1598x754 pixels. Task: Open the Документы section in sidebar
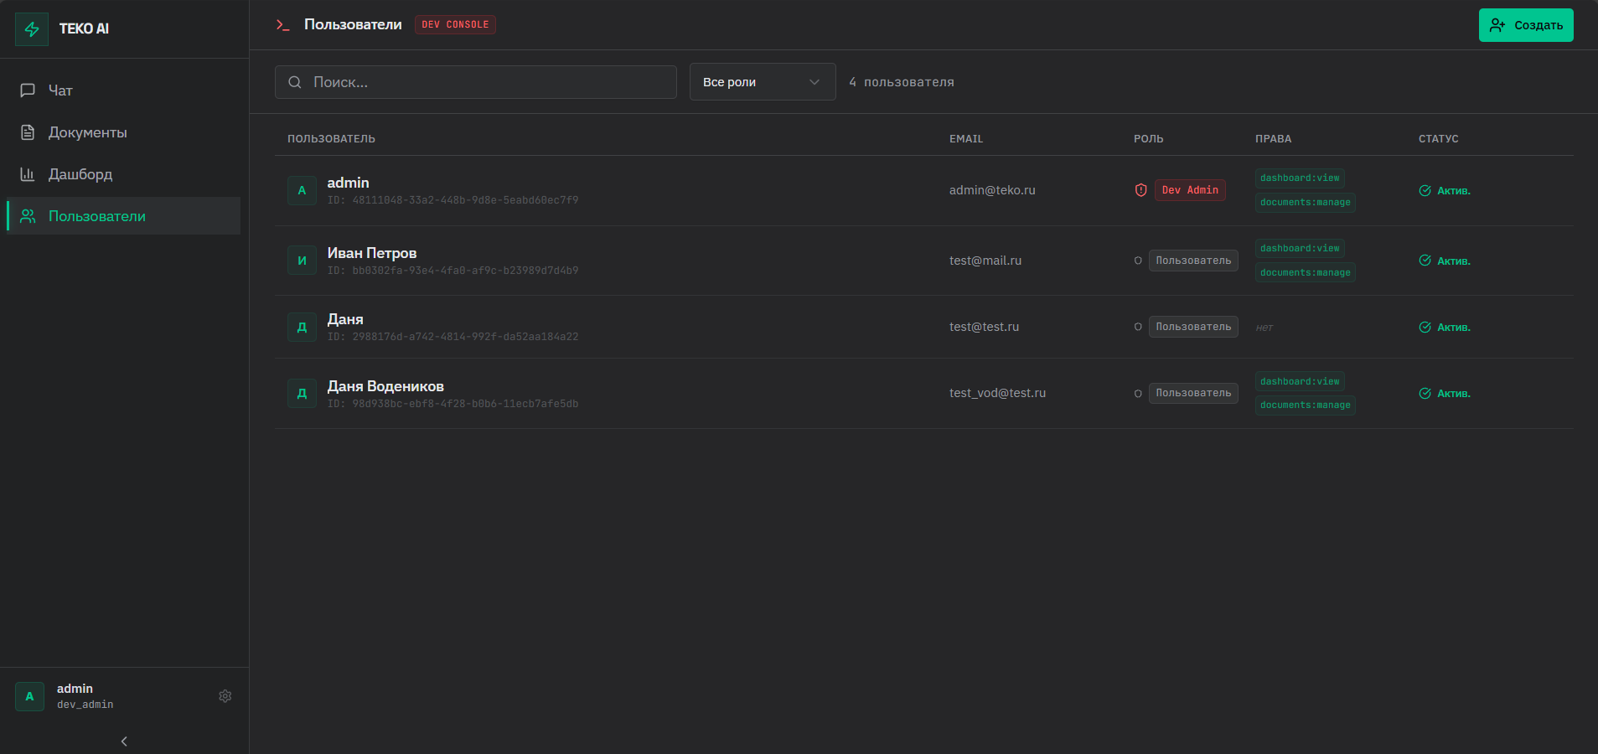click(123, 132)
